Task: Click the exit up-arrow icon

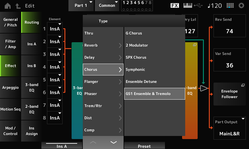Action: pyautogui.click(x=17, y=6)
